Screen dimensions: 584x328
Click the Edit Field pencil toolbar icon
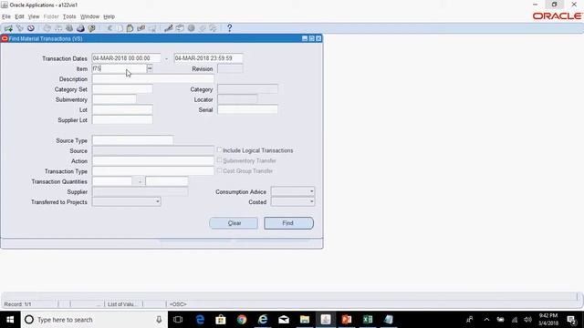[x=168, y=28]
